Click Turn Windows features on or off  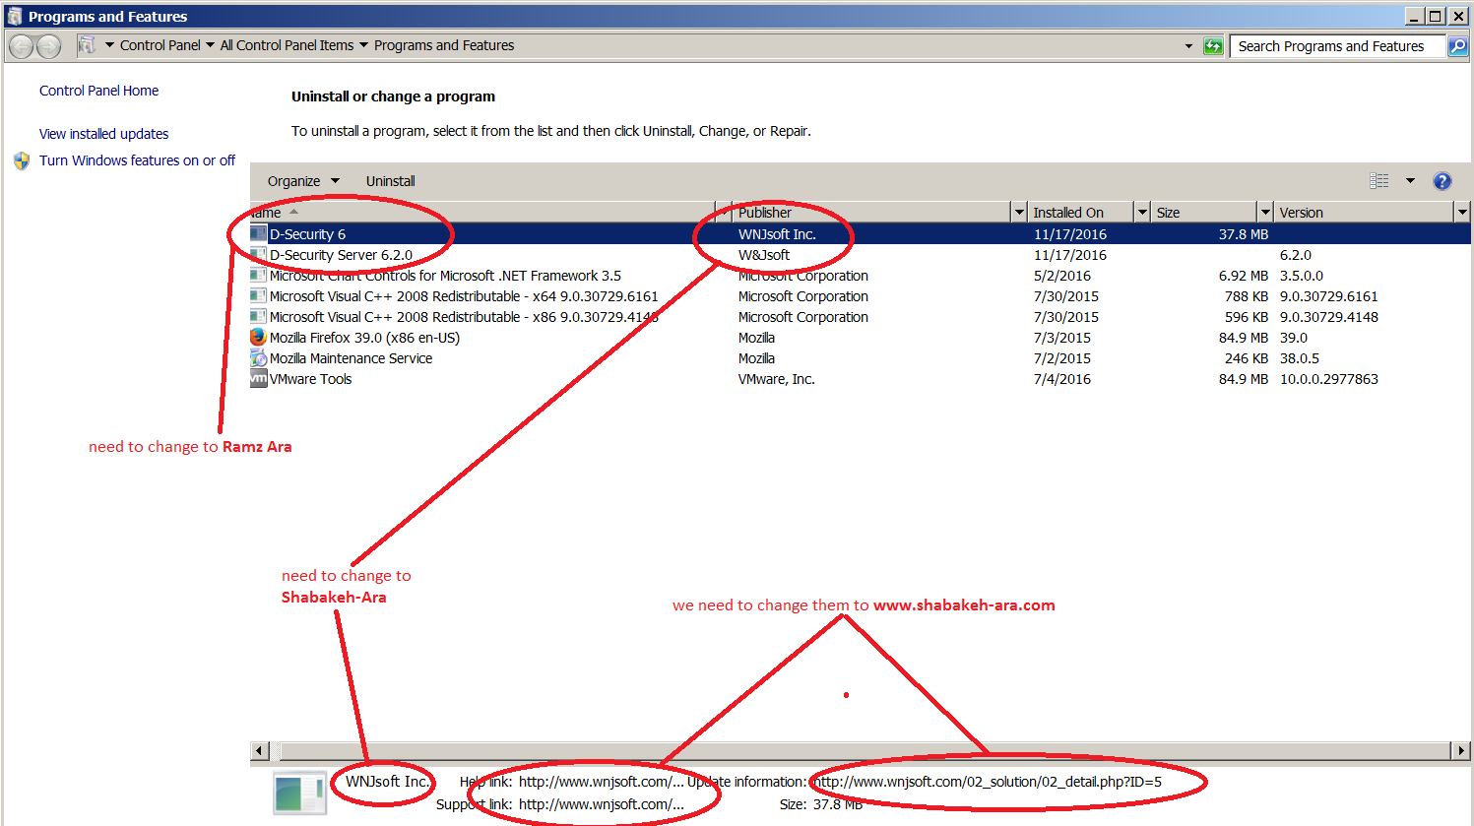point(137,160)
